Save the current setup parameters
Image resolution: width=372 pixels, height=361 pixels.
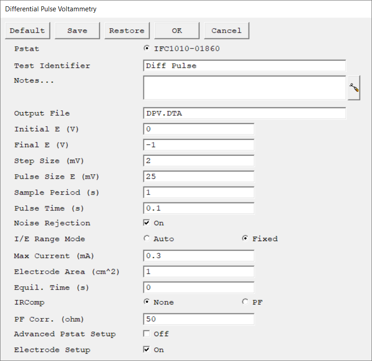tap(77, 31)
